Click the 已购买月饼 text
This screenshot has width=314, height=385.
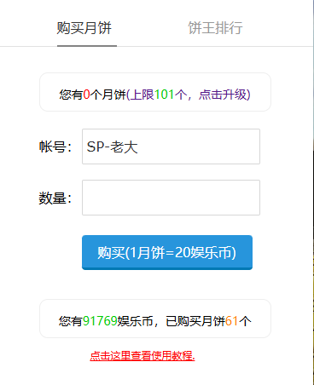195,321
